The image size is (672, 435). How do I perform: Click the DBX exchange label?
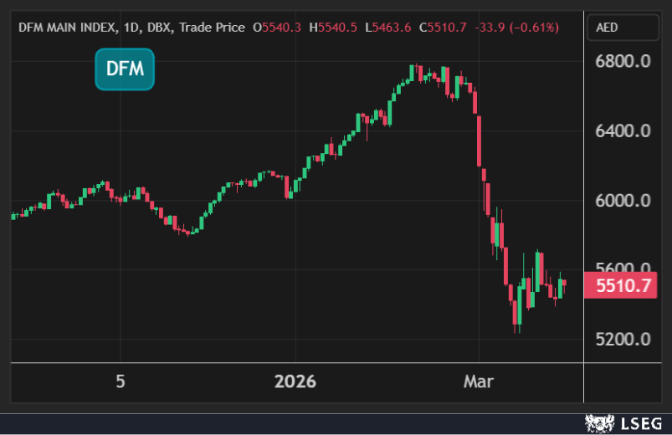(160, 28)
